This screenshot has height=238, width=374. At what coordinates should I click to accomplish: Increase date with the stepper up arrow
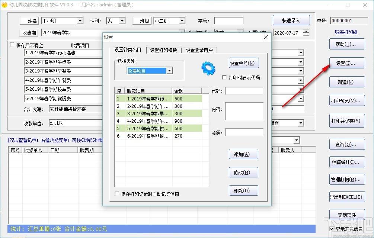[306, 31]
